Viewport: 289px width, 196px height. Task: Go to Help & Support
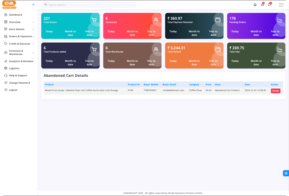18,75
